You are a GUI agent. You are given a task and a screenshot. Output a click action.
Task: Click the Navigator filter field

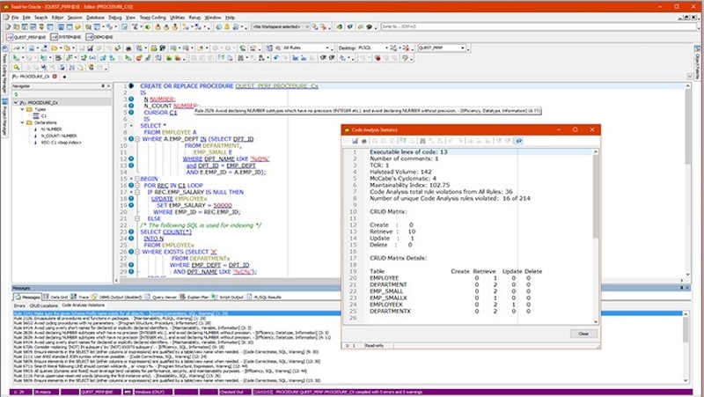point(62,94)
